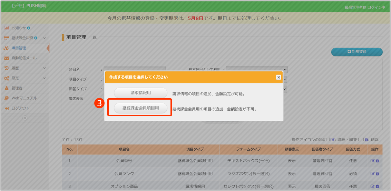Open 自動配信メール in the sidebar
This screenshot has width=391, height=191.
(x=24, y=58)
